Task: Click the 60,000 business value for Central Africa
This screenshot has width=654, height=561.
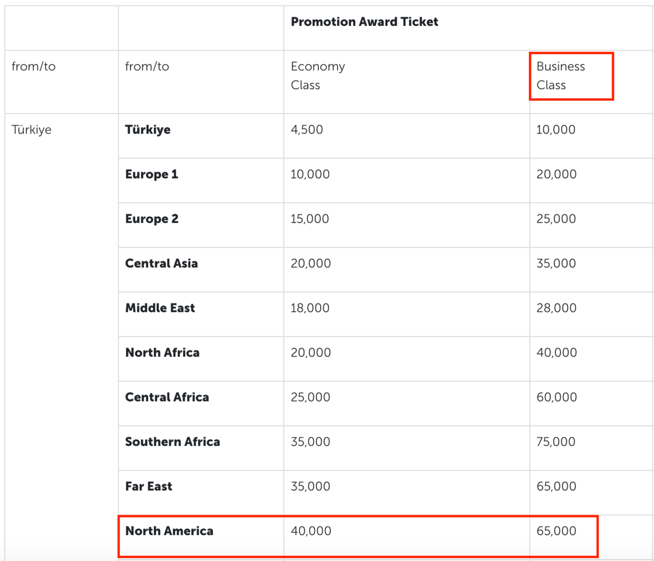Action: coord(556,397)
